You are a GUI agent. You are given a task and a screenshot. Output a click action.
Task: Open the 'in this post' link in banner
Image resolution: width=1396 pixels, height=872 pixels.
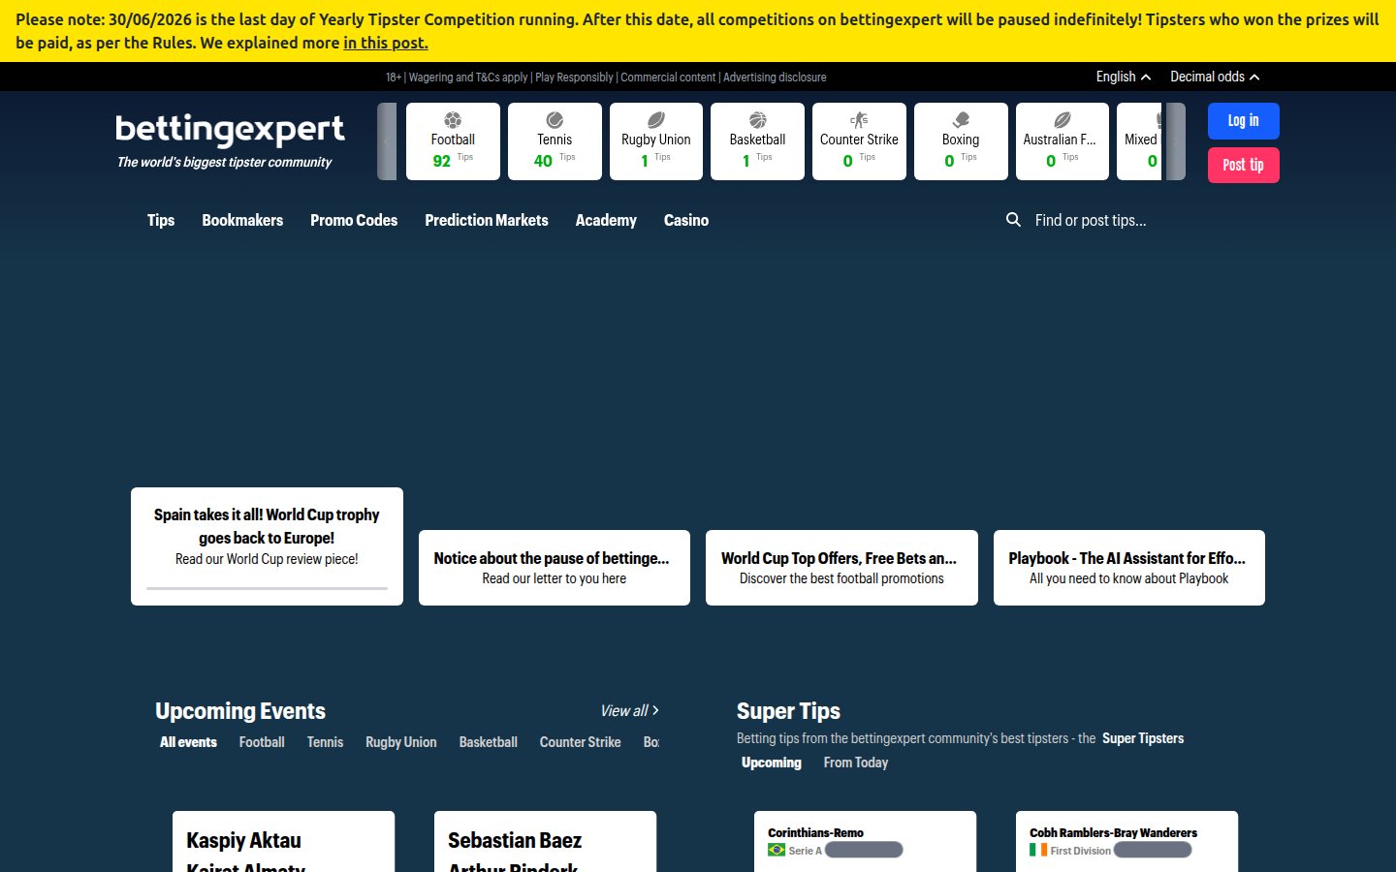[x=386, y=43]
